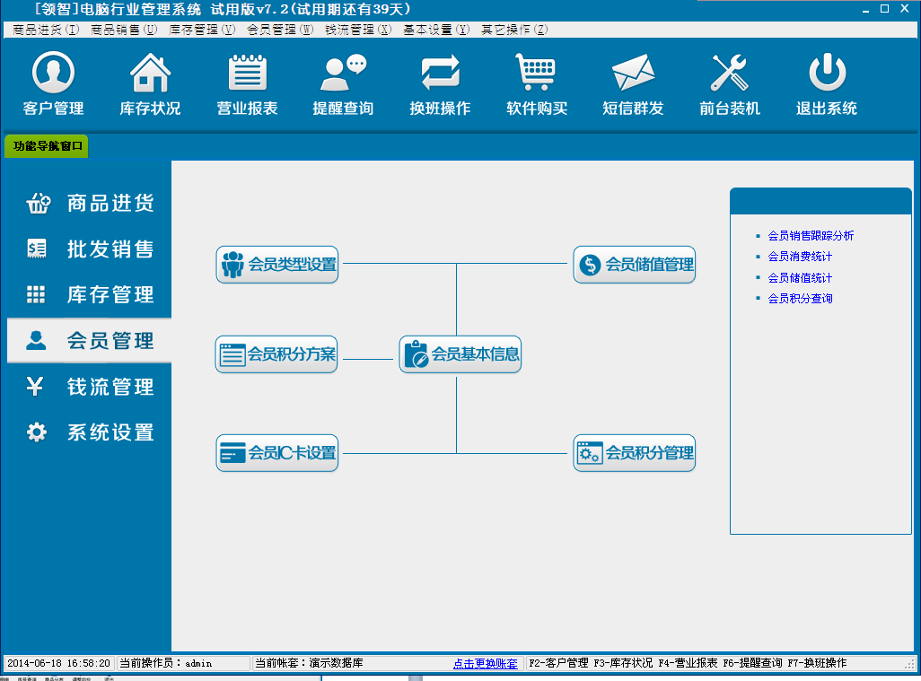Open the 商品进货 menu
The width and height of the screenshot is (921, 681).
pos(46,30)
